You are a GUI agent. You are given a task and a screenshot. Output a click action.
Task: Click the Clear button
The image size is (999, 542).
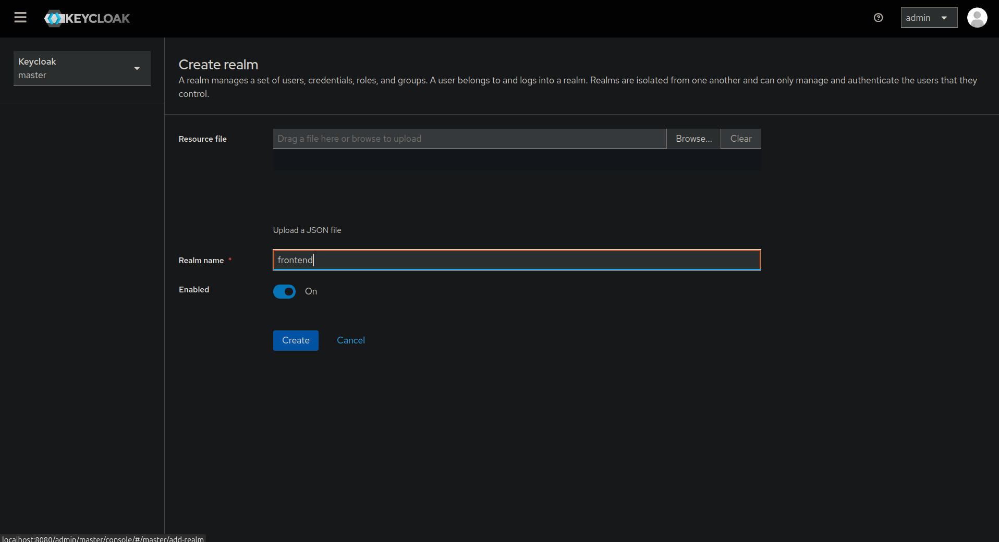click(740, 139)
